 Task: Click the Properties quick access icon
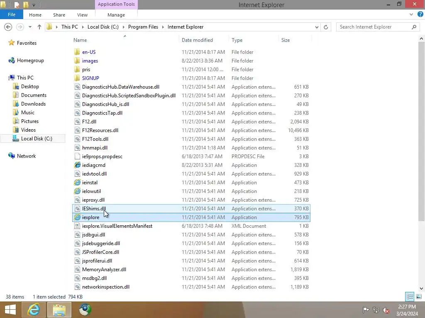(x=17, y=5)
